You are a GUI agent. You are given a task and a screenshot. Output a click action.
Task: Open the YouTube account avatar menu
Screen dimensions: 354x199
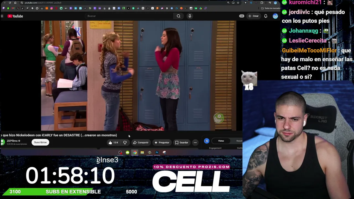[275, 16]
